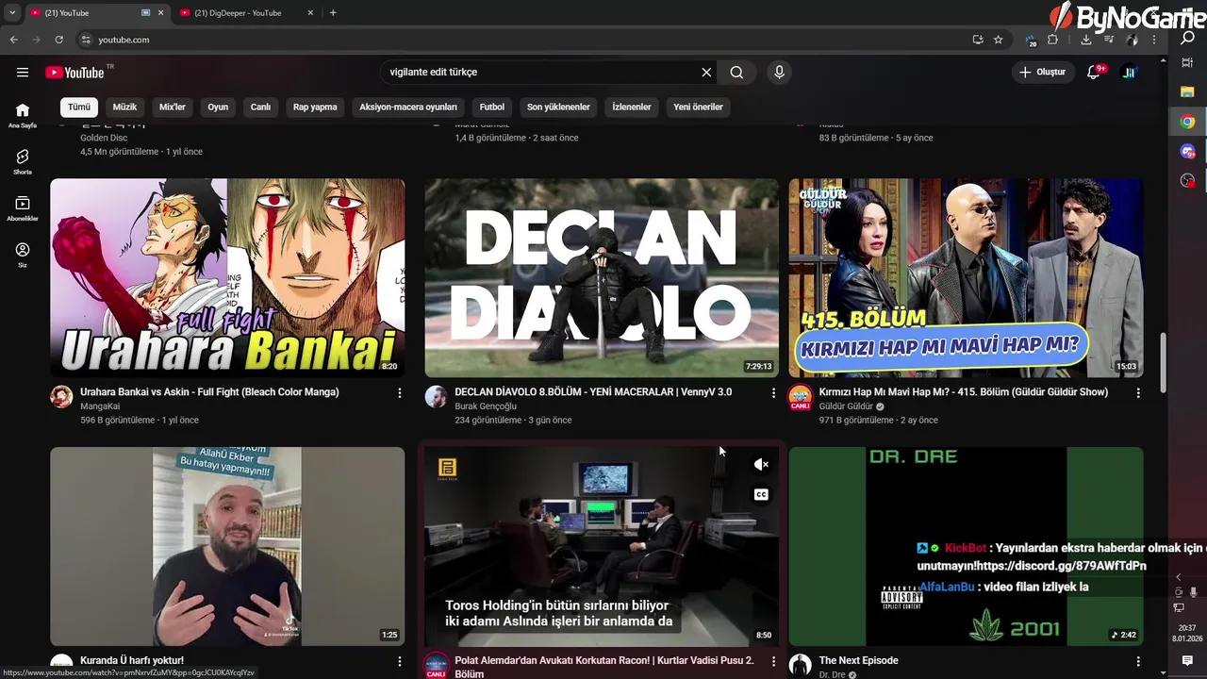Open more options for Polat Alemdar video
The image size is (1207, 679).
(x=773, y=662)
